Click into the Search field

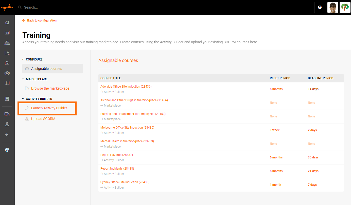click(x=163, y=7)
